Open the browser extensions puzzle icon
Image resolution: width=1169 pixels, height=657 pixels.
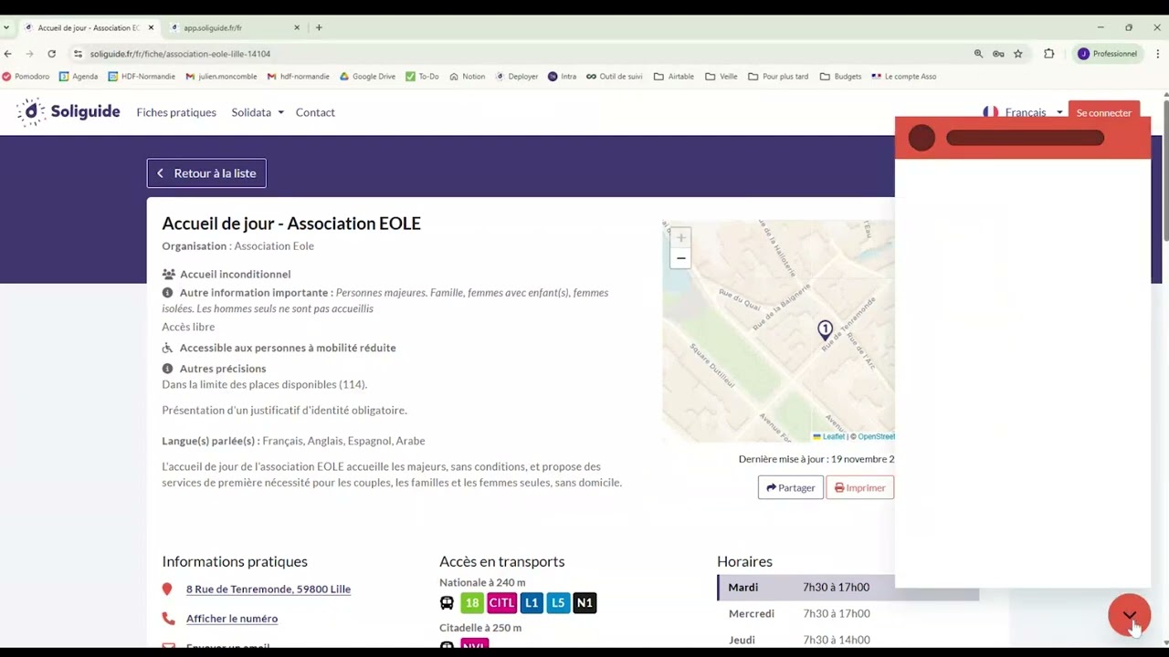tap(1048, 54)
